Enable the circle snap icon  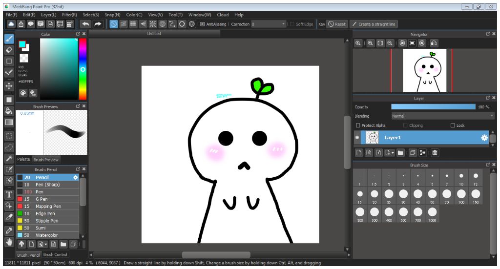[182, 24]
